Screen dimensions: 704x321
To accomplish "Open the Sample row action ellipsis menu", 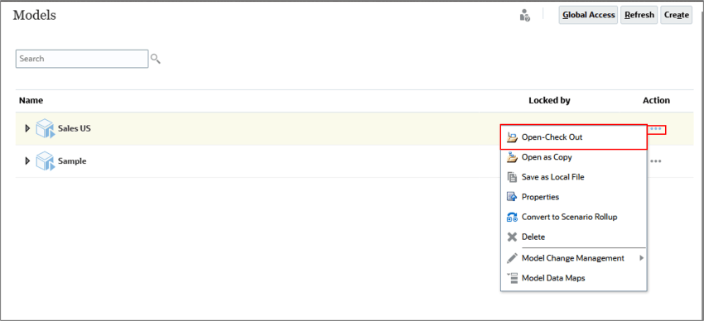I will [656, 161].
